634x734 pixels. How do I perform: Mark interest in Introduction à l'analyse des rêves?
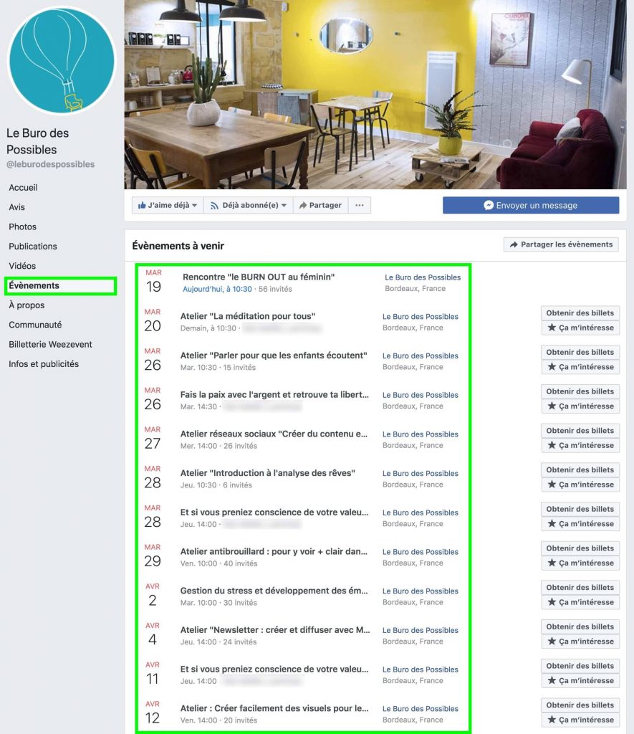pyautogui.click(x=580, y=485)
